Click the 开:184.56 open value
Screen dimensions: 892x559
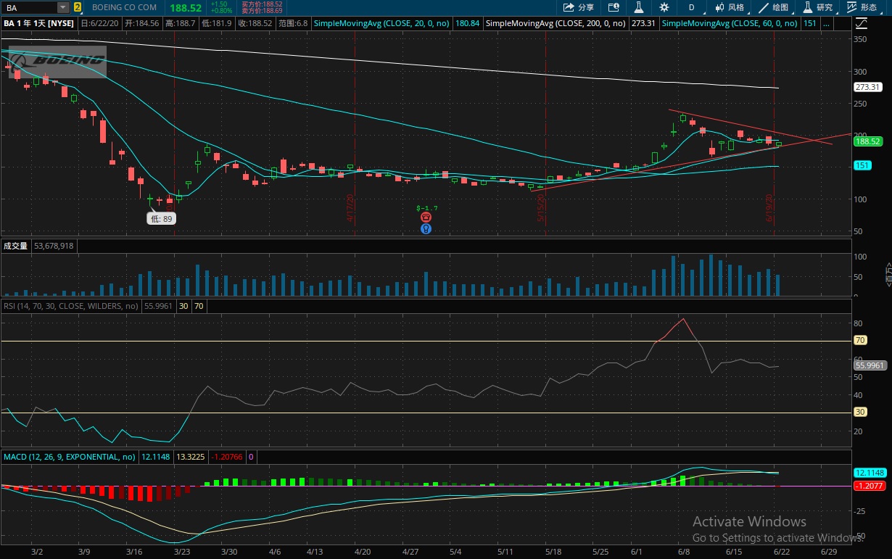pyautogui.click(x=143, y=23)
